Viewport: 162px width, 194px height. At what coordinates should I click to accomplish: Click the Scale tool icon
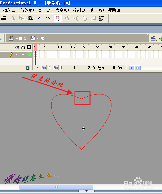(93, 18)
